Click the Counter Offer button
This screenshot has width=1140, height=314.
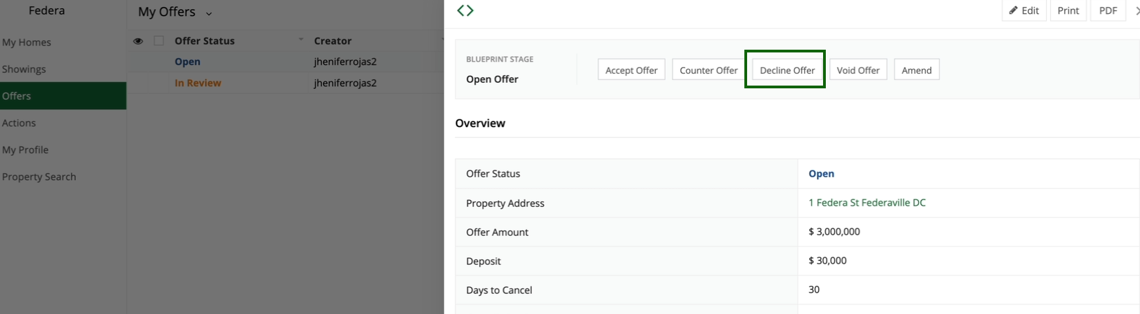708,70
